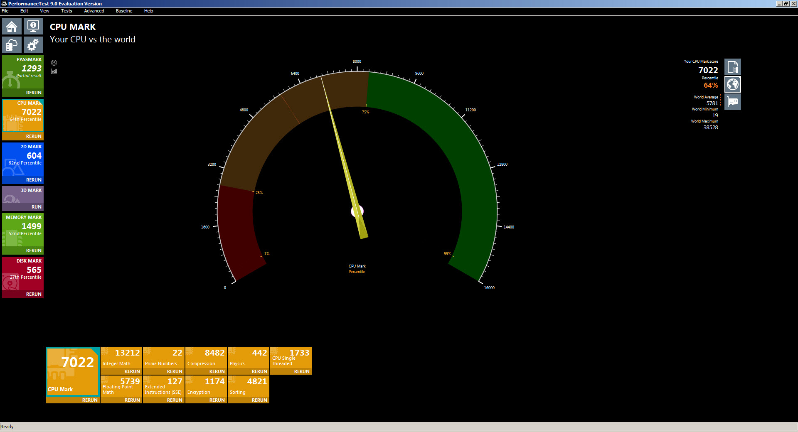Open the Home screen icon
This screenshot has height=432, width=798.
click(x=12, y=26)
